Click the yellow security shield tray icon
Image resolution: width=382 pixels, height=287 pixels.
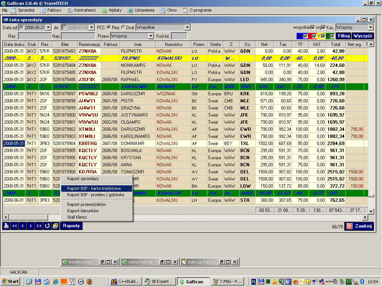pos(308,282)
